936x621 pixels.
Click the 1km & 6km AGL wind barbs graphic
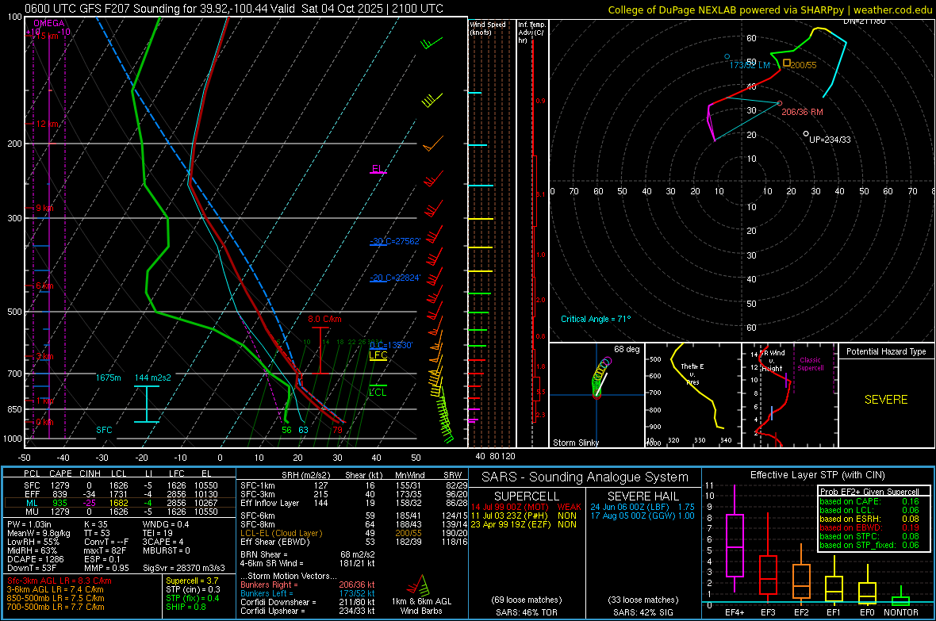coord(419,585)
